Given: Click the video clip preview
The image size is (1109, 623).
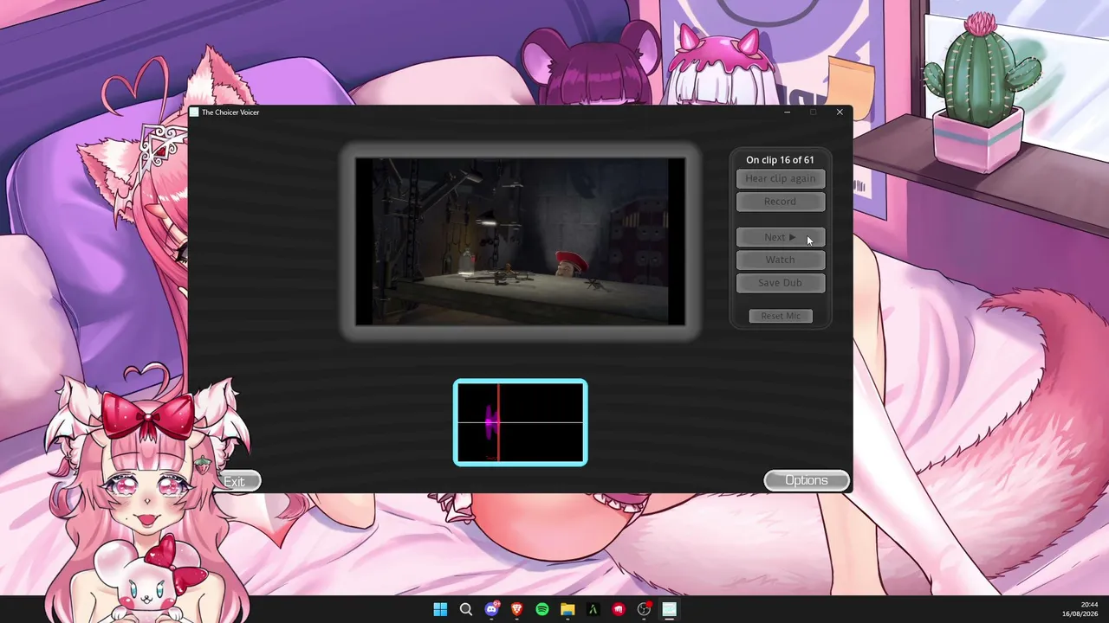Looking at the screenshot, I should coord(520,241).
